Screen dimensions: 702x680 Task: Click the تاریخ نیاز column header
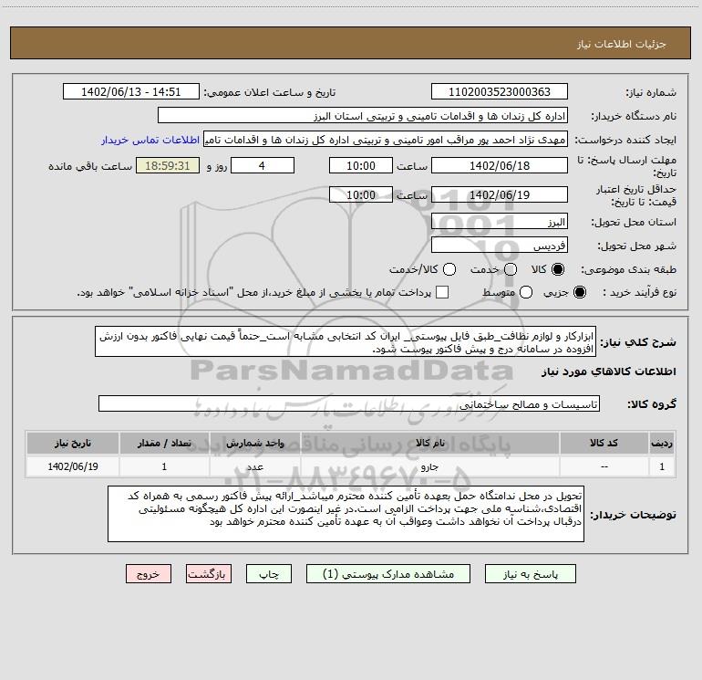point(73,444)
